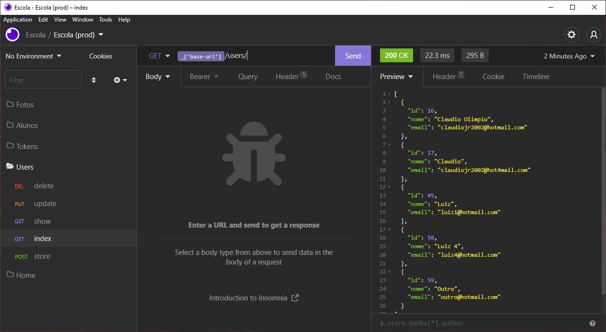
Task: Click the 295 B response size badge
Action: 475,55
